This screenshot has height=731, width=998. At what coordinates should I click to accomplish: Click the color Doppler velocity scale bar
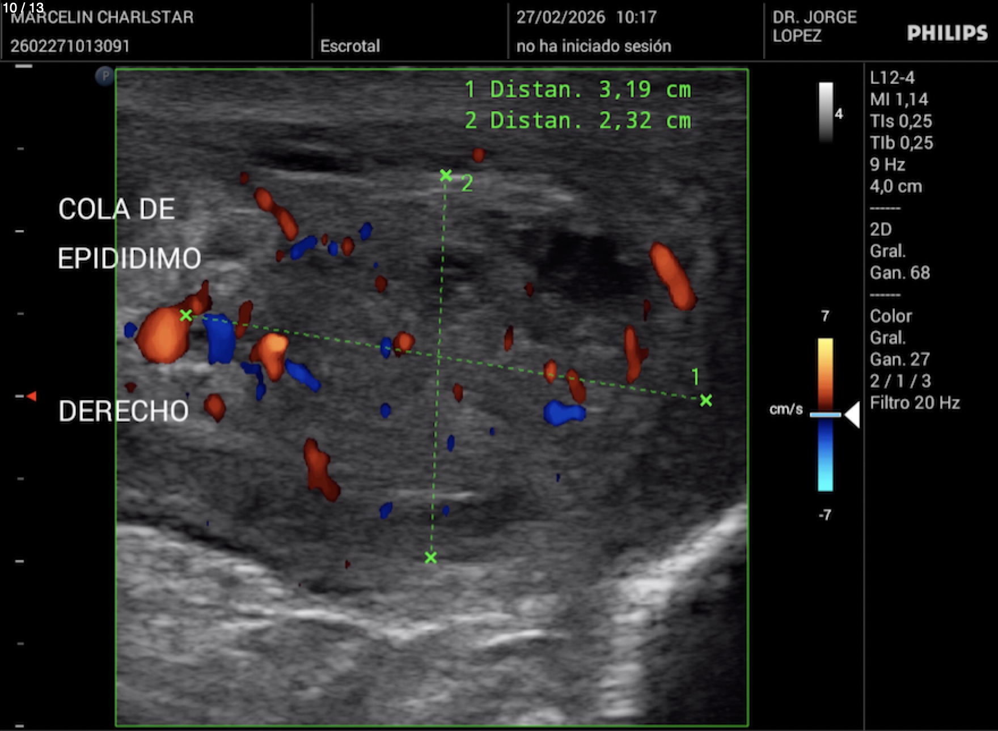(825, 414)
